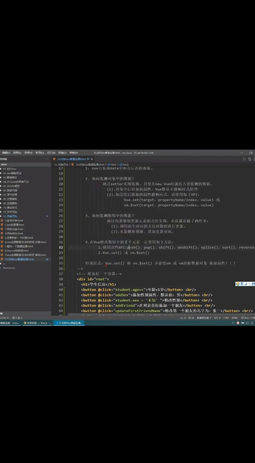The image size is (255, 463).
Task: Expand the 03_数据绑定 folder
Action: 10,177
